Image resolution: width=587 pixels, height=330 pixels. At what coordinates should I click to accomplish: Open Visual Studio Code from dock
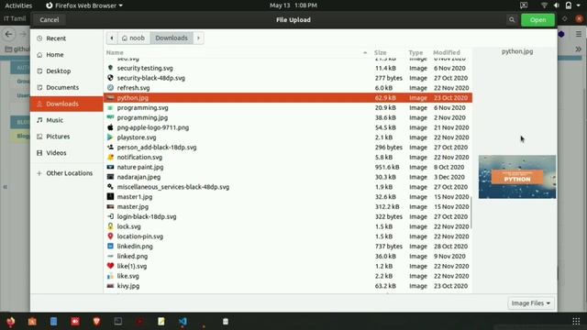coord(183,322)
